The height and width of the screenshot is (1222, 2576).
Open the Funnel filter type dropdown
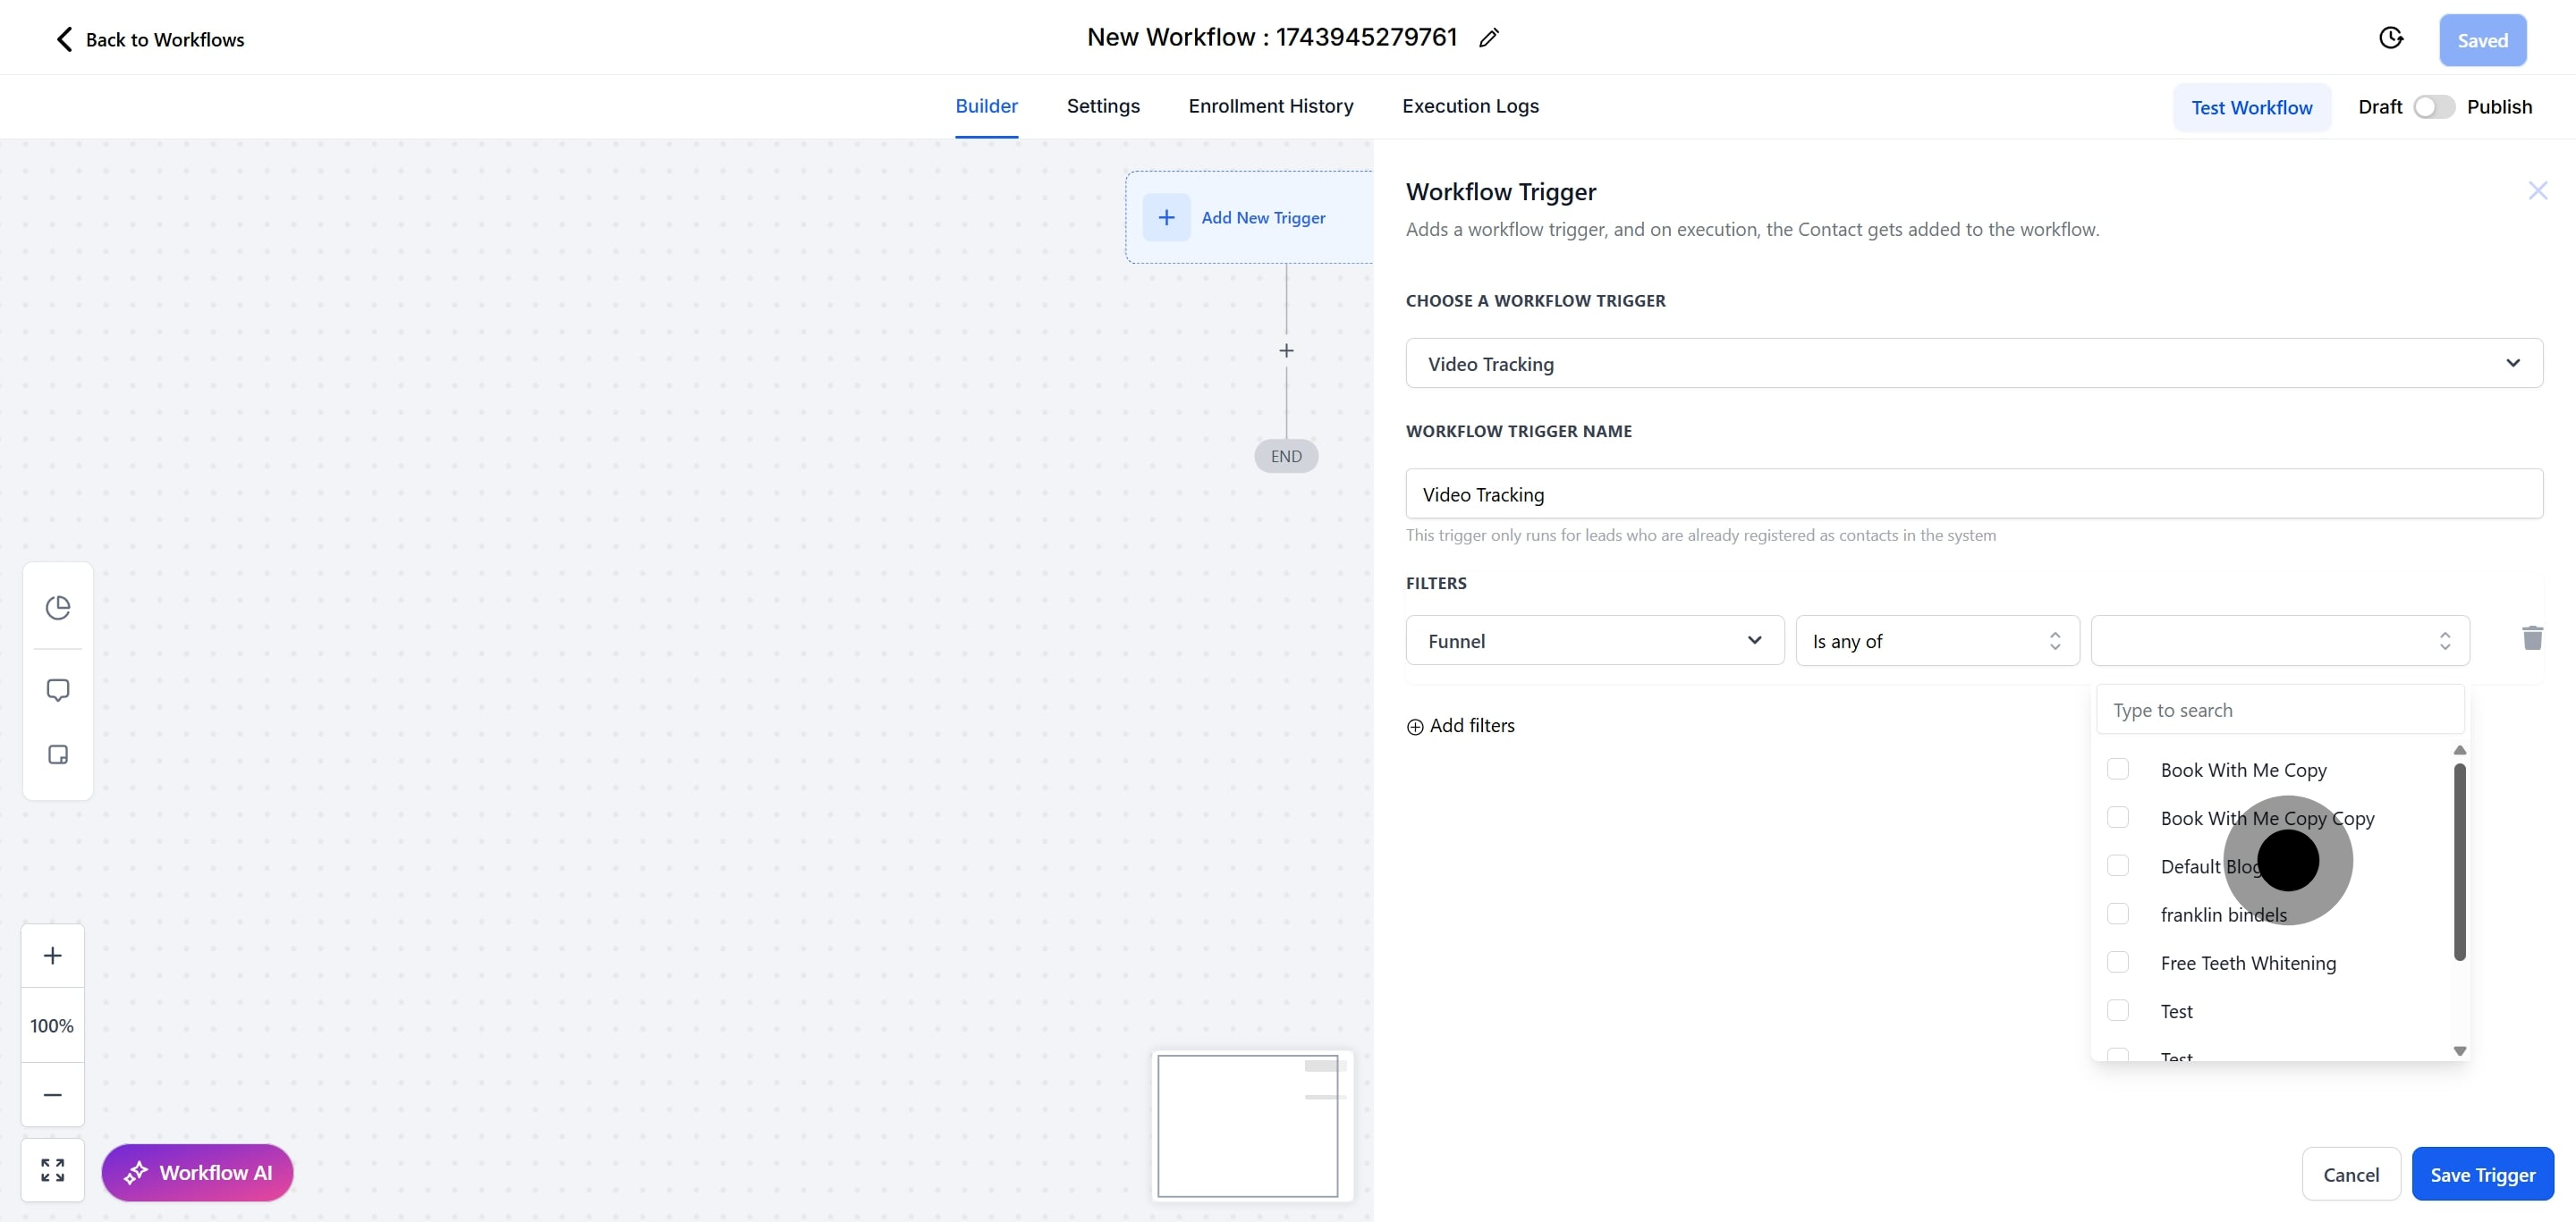click(x=1595, y=639)
